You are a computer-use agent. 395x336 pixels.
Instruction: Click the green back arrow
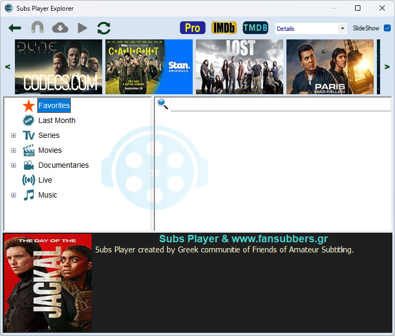pos(14,28)
